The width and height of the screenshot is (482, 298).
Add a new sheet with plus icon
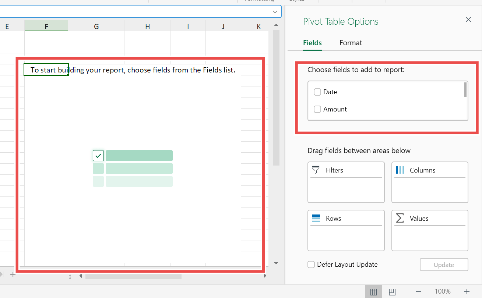(13, 274)
